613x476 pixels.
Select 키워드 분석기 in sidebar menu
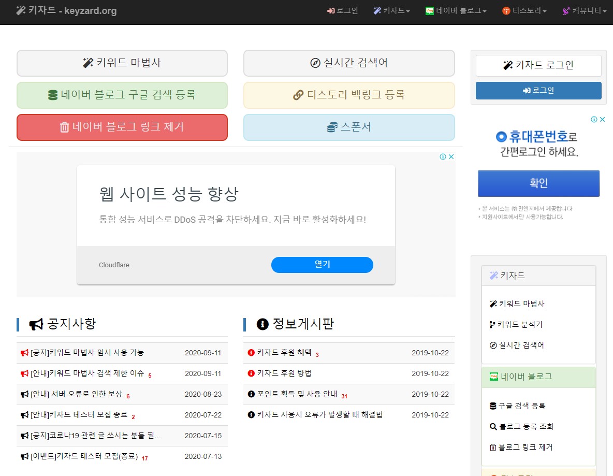[516, 324]
